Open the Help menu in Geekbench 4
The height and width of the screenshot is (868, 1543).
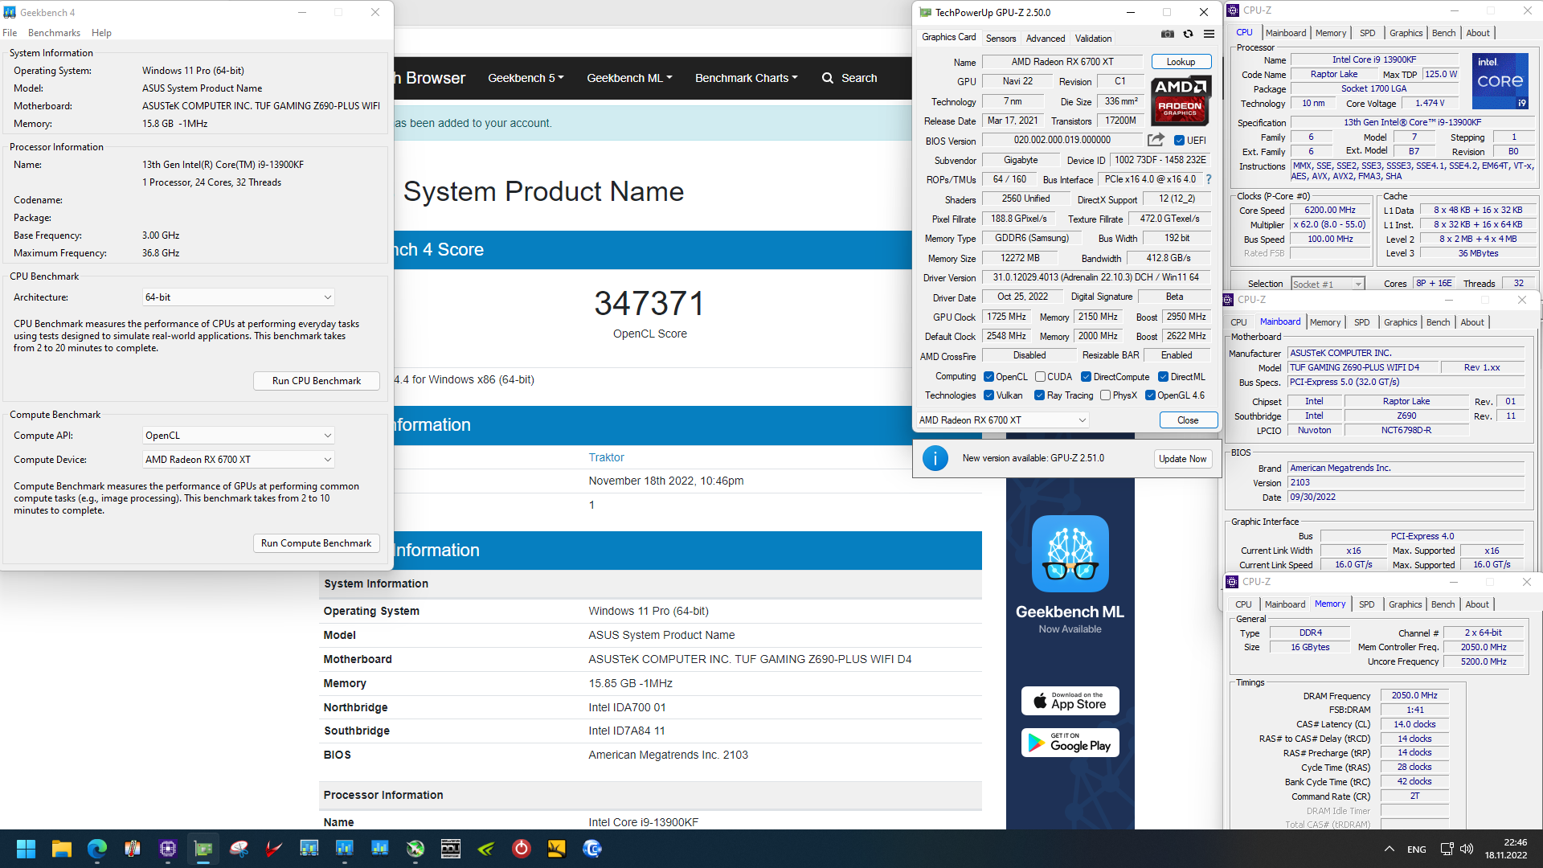pos(101,33)
